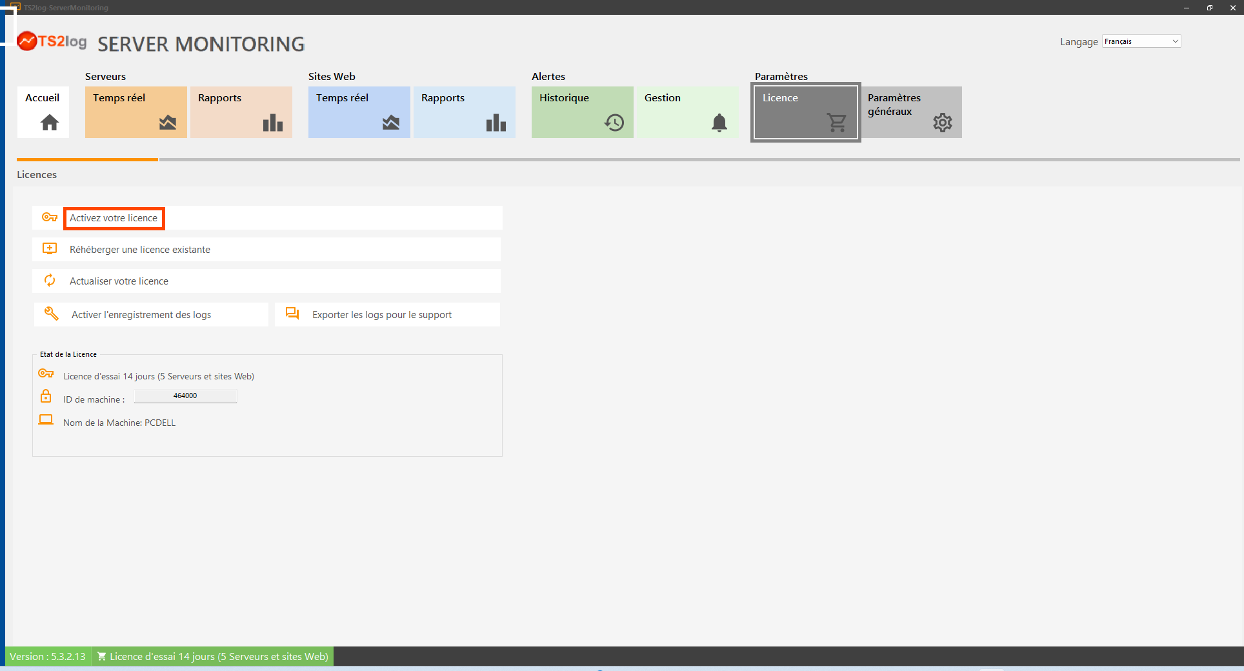Image resolution: width=1244 pixels, height=671 pixels.
Task: Click refresh icon beside Actualiser votre licence
Action: 50,280
